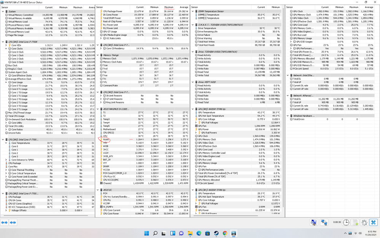Start logging with the sheet-plus icon

tap(355, 222)
